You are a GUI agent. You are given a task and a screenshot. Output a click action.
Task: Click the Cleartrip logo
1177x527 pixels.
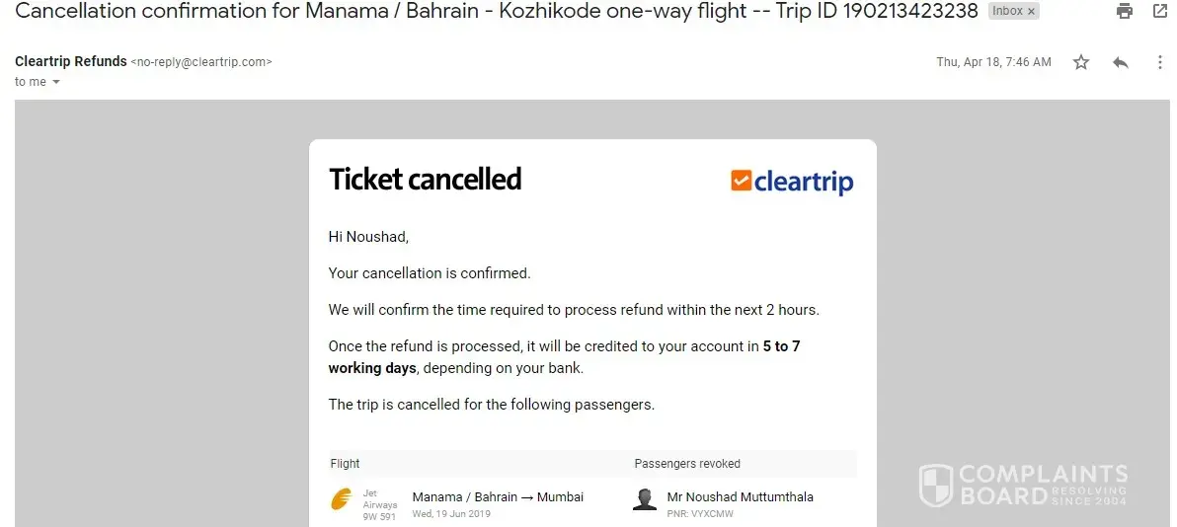[x=792, y=182]
